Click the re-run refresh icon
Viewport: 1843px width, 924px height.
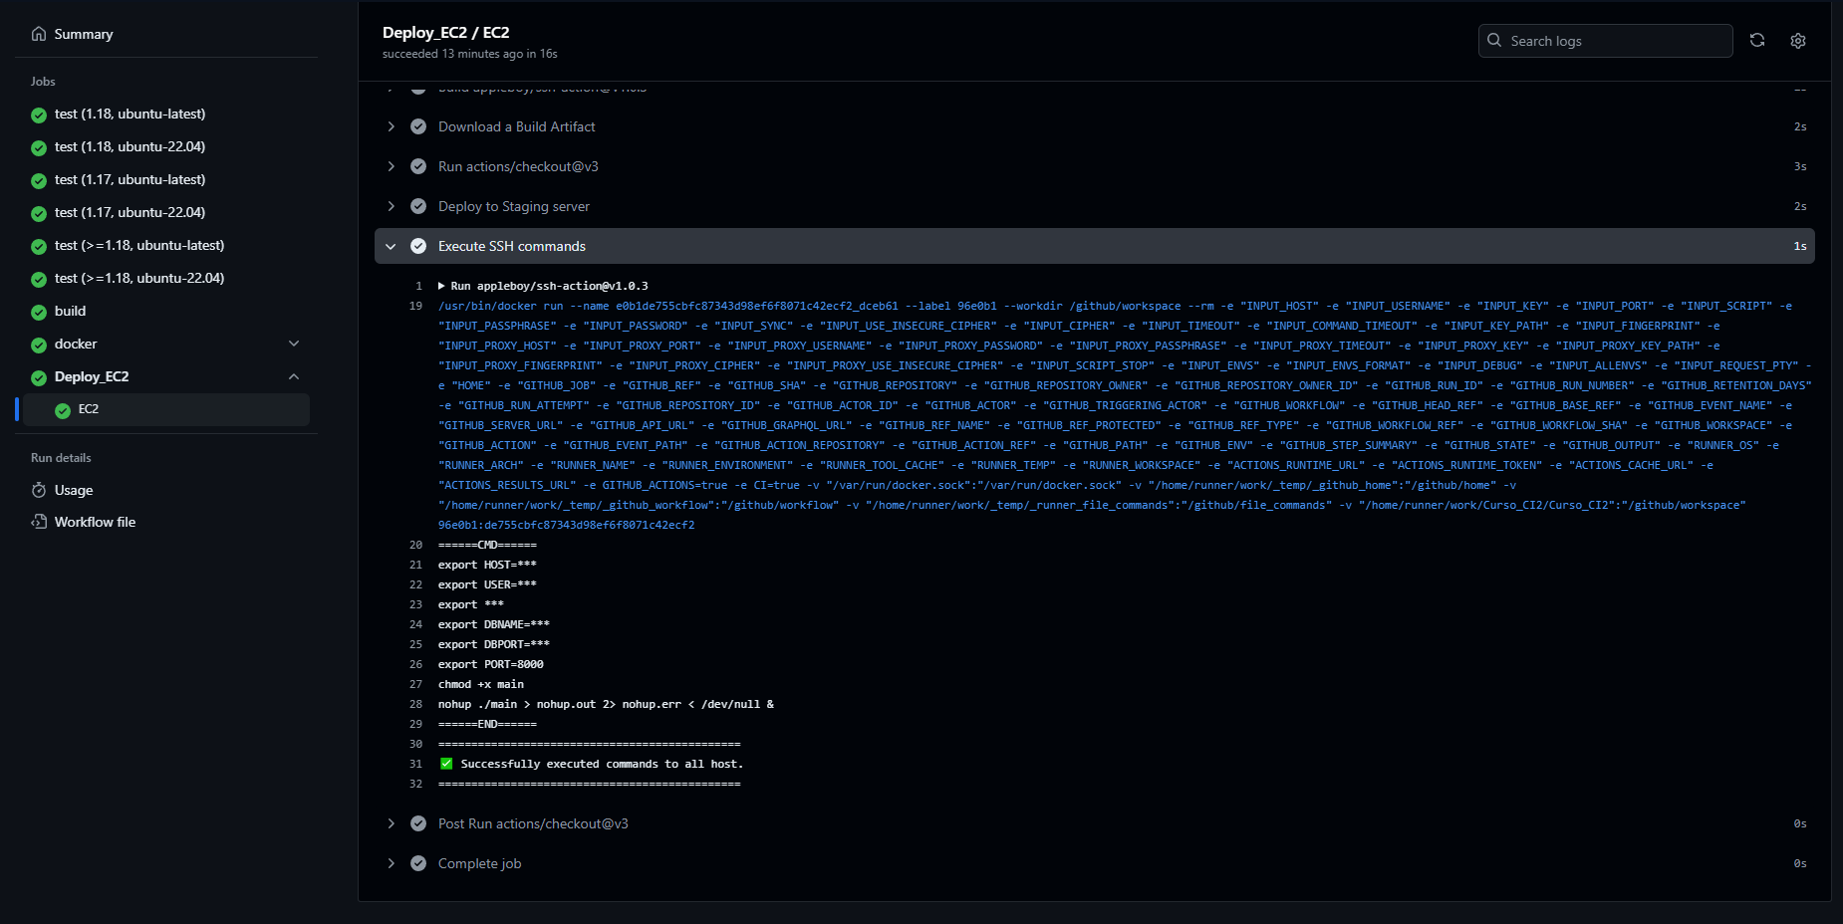pos(1757,40)
